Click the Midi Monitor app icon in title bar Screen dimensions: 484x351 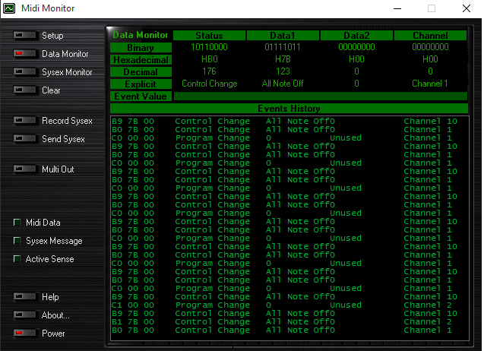pyautogui.click(x=9, y=8)
